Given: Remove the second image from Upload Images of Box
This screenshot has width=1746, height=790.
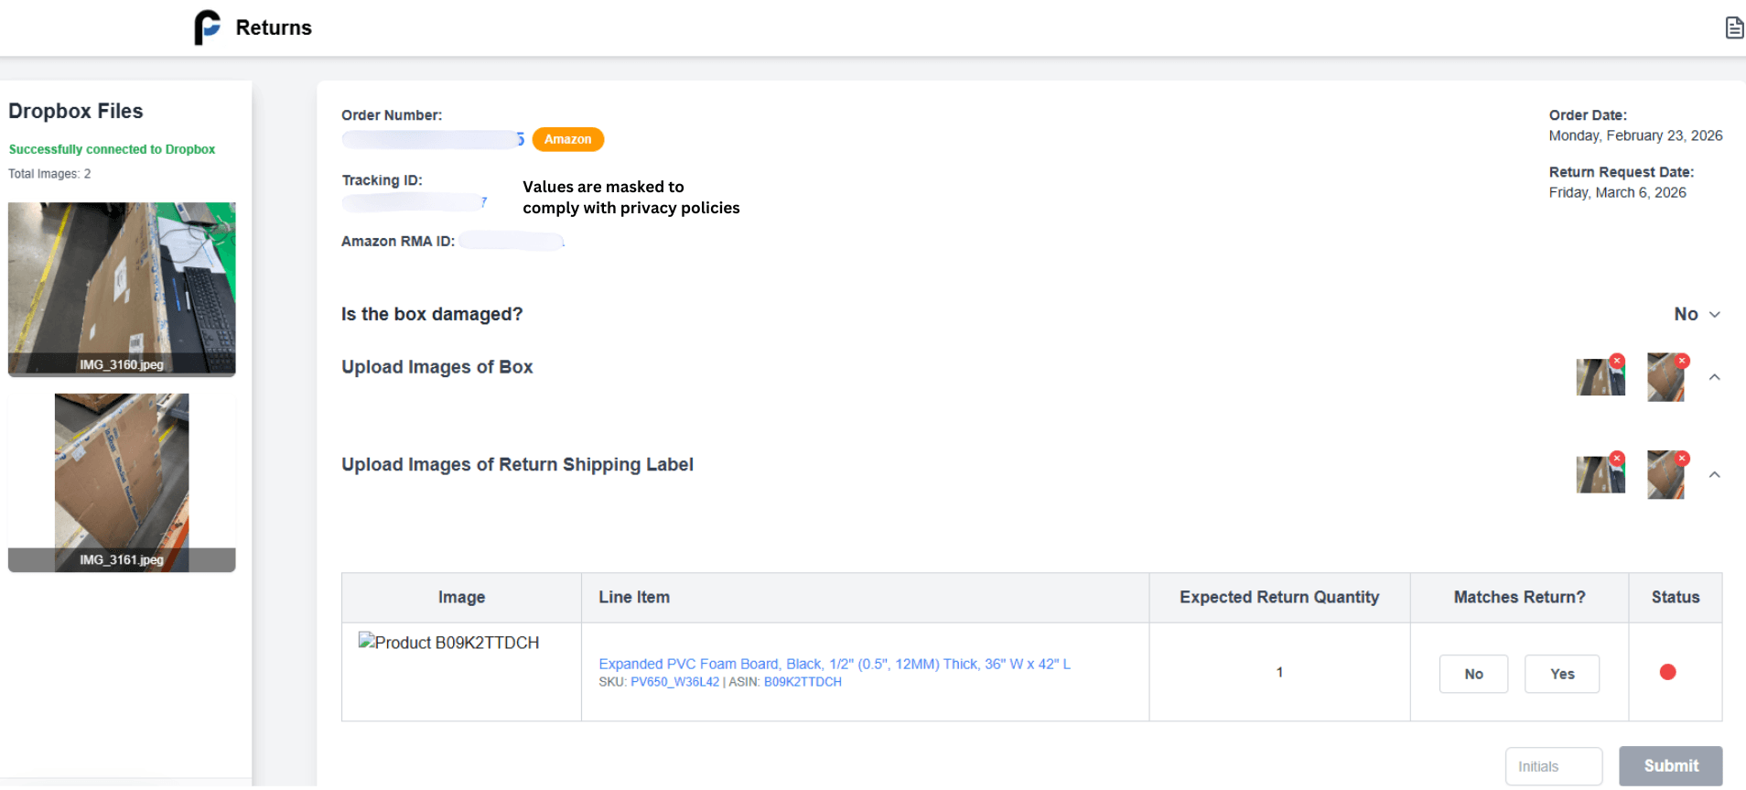Looking at the screenshot, I should [1682, 361].
